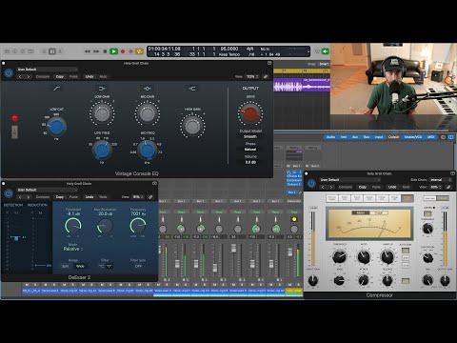This screenshot has width=457, height=343.
Task: Toggle power button of Vintage Console EQ
Action: pyautogui.click(x=9, y=72)
